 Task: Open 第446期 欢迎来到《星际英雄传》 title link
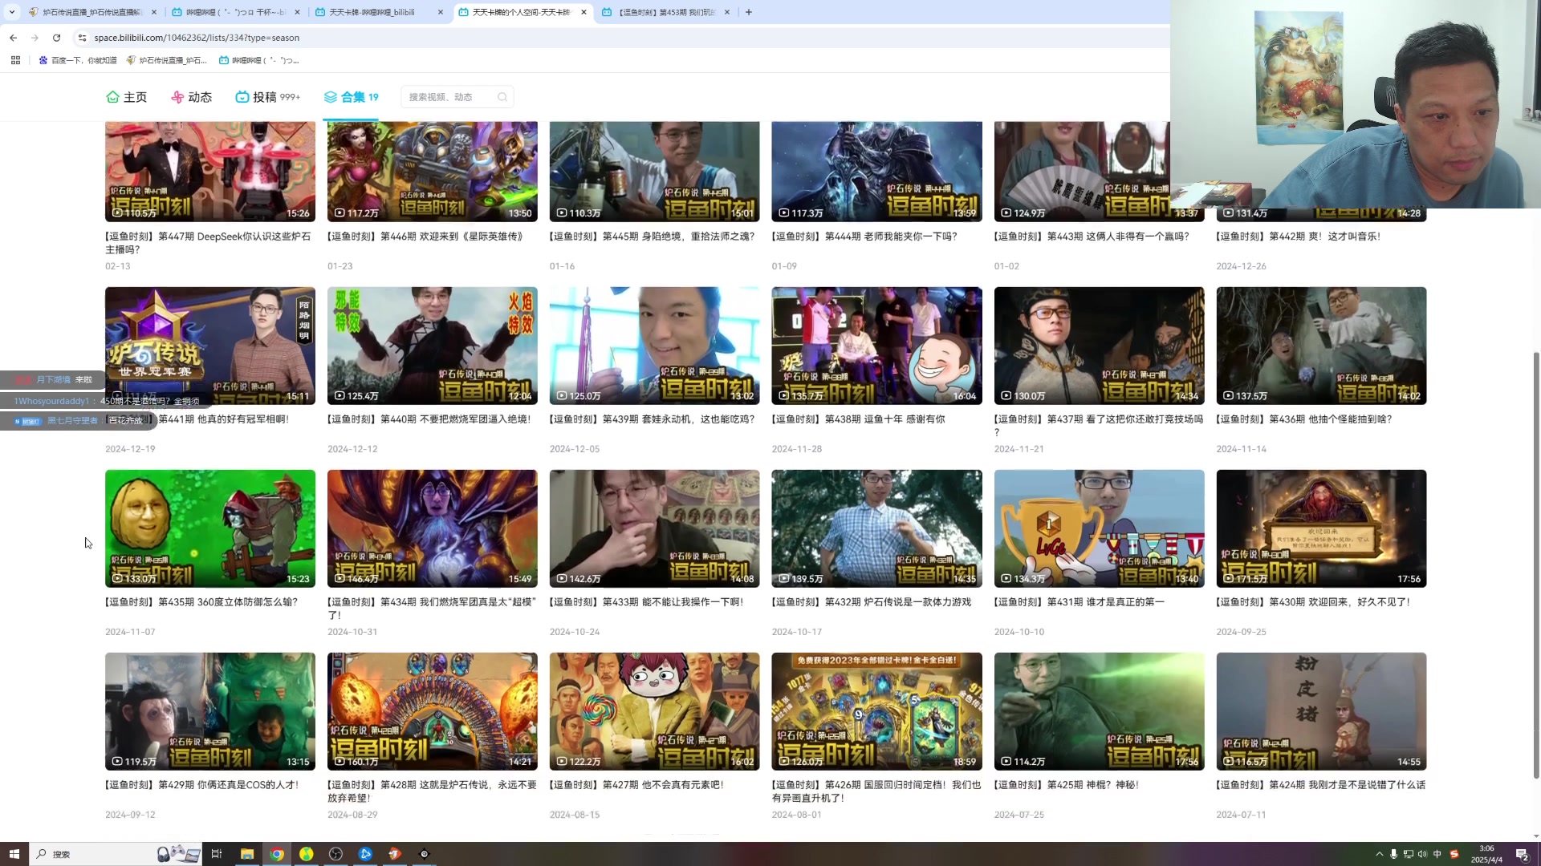pos(425,237)
